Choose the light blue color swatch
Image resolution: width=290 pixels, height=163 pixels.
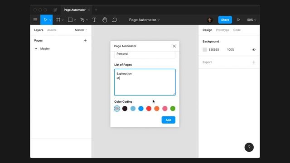pos(133,109)
